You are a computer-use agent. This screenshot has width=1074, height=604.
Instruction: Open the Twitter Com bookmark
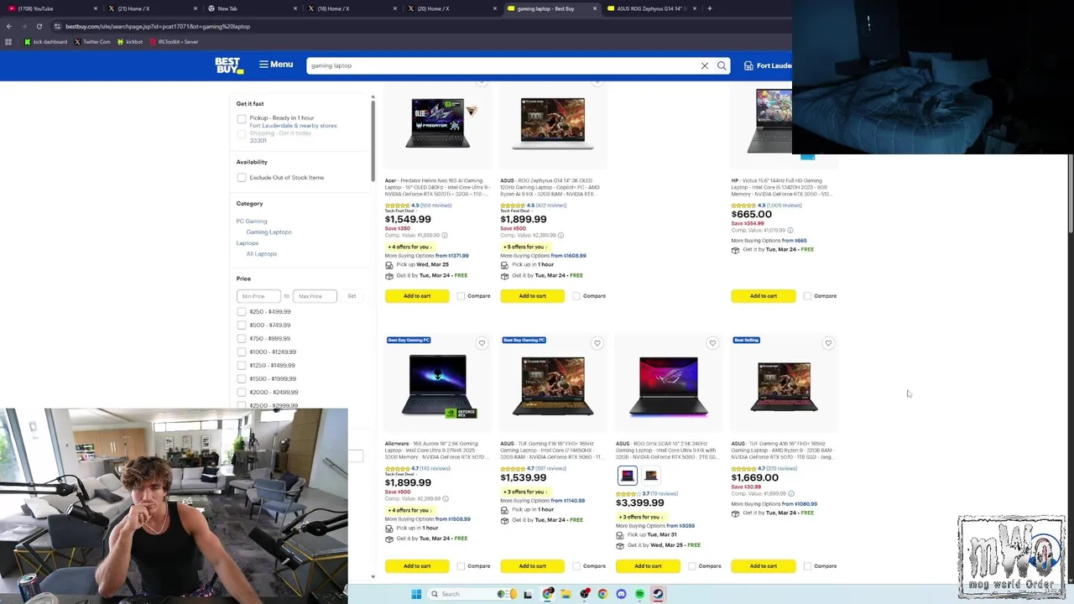92,42
